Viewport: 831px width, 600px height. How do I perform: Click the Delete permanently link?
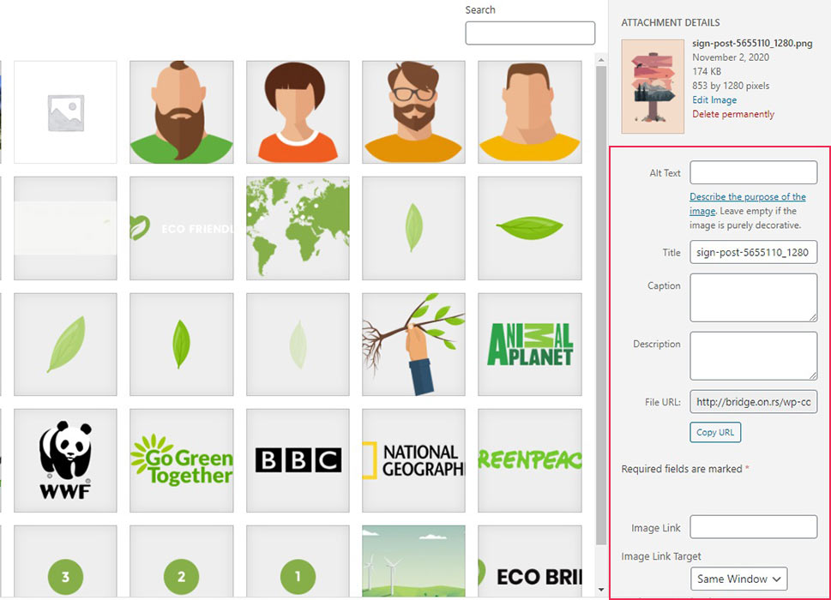pyautogui.click(x=733, y=114)
